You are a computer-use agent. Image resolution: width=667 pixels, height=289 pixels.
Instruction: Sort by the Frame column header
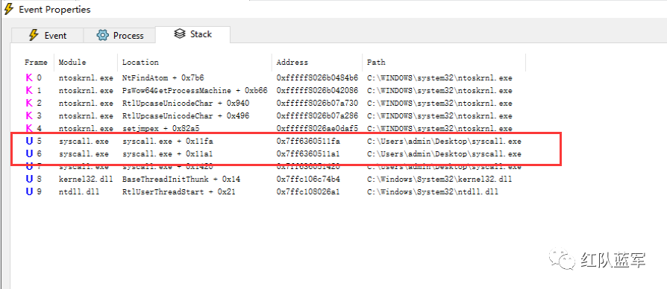36,63
